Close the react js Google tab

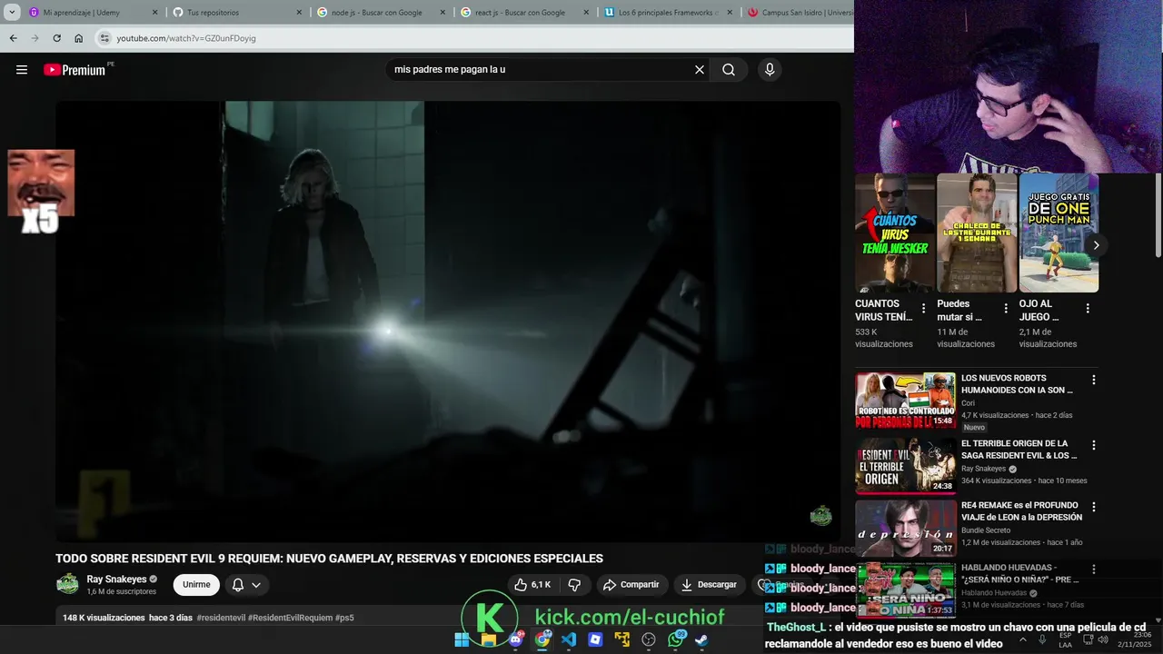pos(585,13)
